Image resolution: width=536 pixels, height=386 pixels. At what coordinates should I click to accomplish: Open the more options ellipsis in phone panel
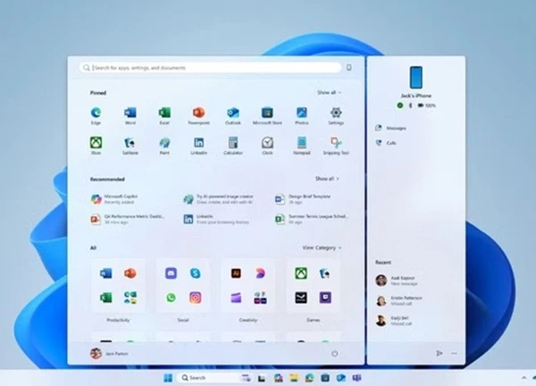point(454,353)
